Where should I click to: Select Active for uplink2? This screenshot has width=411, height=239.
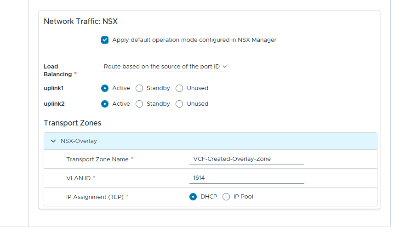105,104
